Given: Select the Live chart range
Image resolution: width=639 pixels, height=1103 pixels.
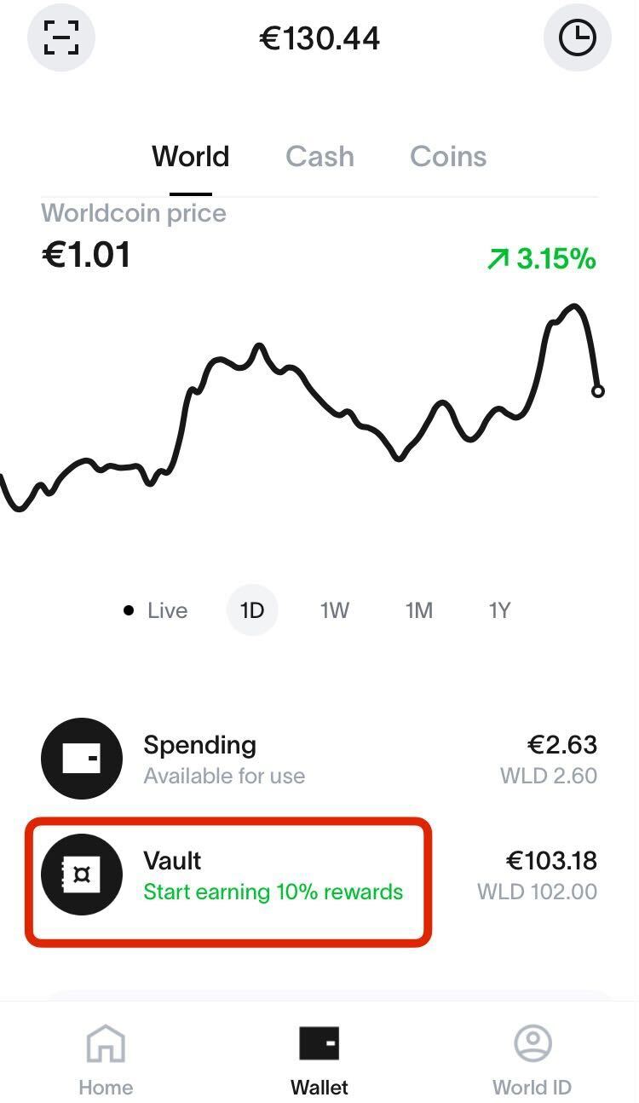Looking at the screenshot, I should [x=155, y=610].
